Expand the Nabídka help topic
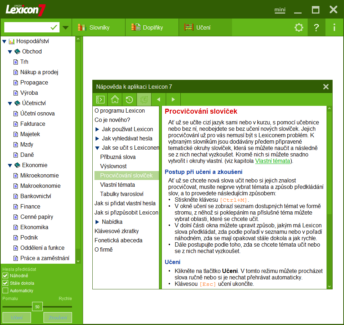The image size is (344, 325). [x=97, y=222]
